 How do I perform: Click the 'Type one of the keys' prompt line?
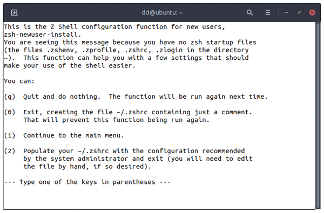point(87,182)
